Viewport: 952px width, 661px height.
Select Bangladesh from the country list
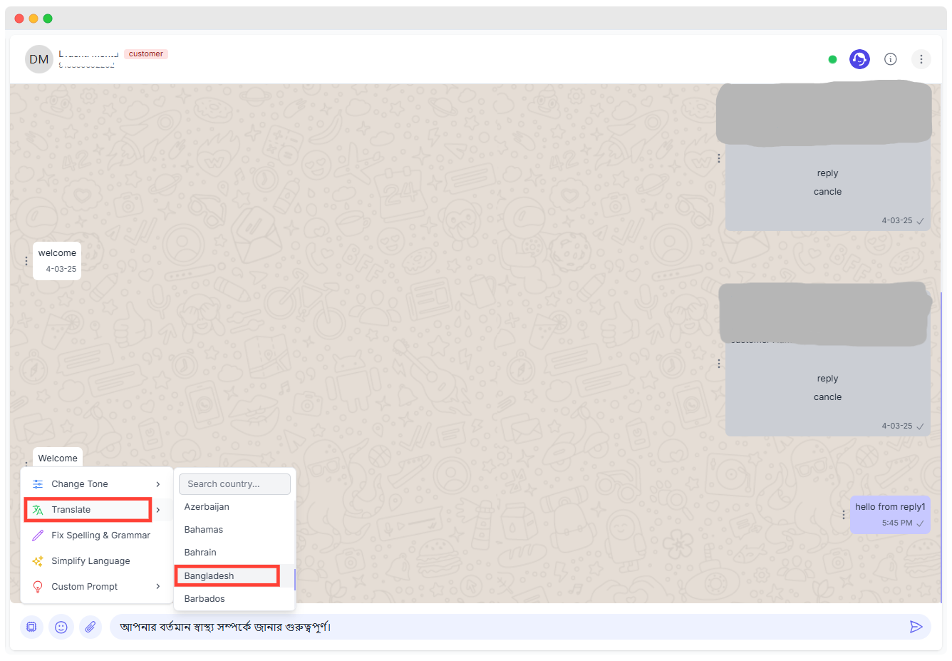[209, 575]
